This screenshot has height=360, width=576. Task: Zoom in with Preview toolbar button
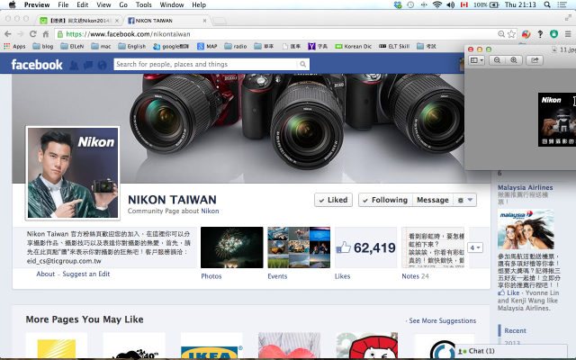[514, 60]
